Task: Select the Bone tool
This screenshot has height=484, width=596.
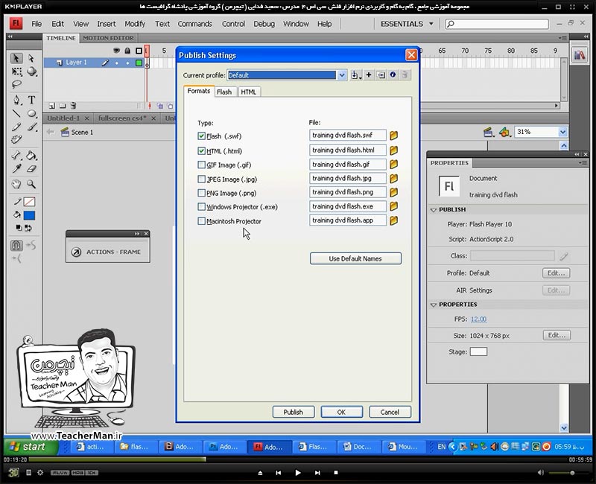Action: pos(16,156)
